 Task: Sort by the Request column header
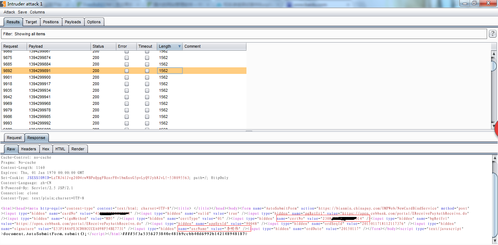pos(14,46)
